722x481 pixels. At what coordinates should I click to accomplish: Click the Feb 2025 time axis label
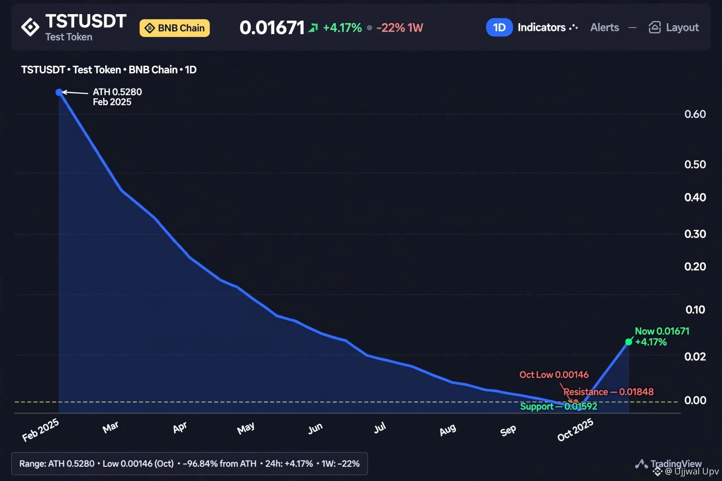(40, 430)
